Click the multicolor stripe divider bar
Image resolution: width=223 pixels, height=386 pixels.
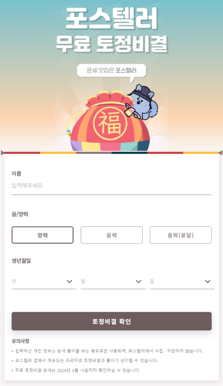pos(111,153)
